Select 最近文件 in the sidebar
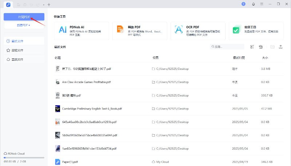 pos(24,41)
